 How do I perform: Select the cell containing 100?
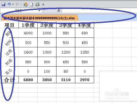click(47, 71)
